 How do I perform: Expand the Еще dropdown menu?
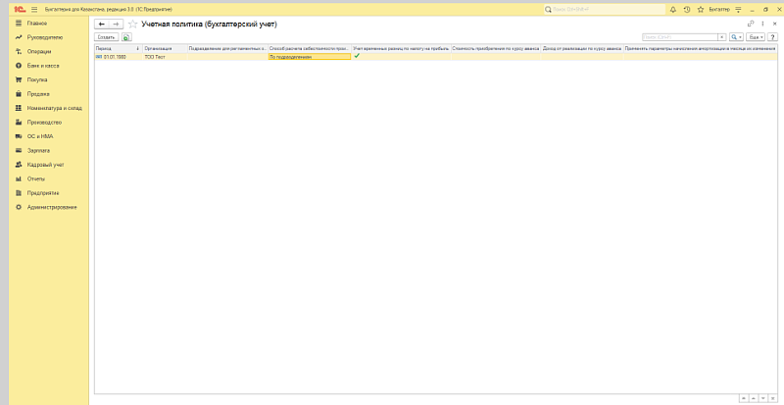pyautogui.click(x=756, y=36)
